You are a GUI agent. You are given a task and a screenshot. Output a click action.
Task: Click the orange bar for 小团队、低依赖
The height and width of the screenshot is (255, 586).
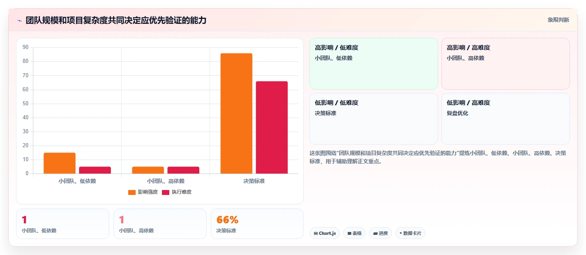60,163
